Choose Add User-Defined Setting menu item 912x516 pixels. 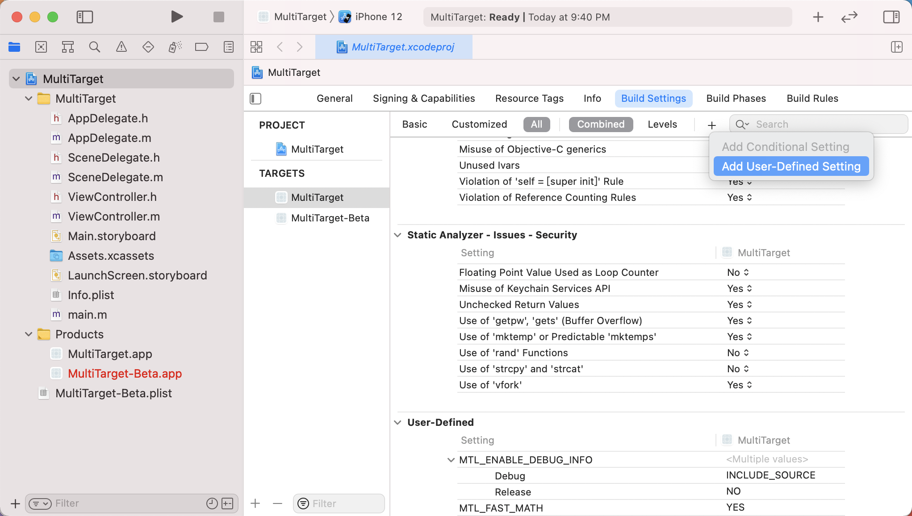point(791,166)
